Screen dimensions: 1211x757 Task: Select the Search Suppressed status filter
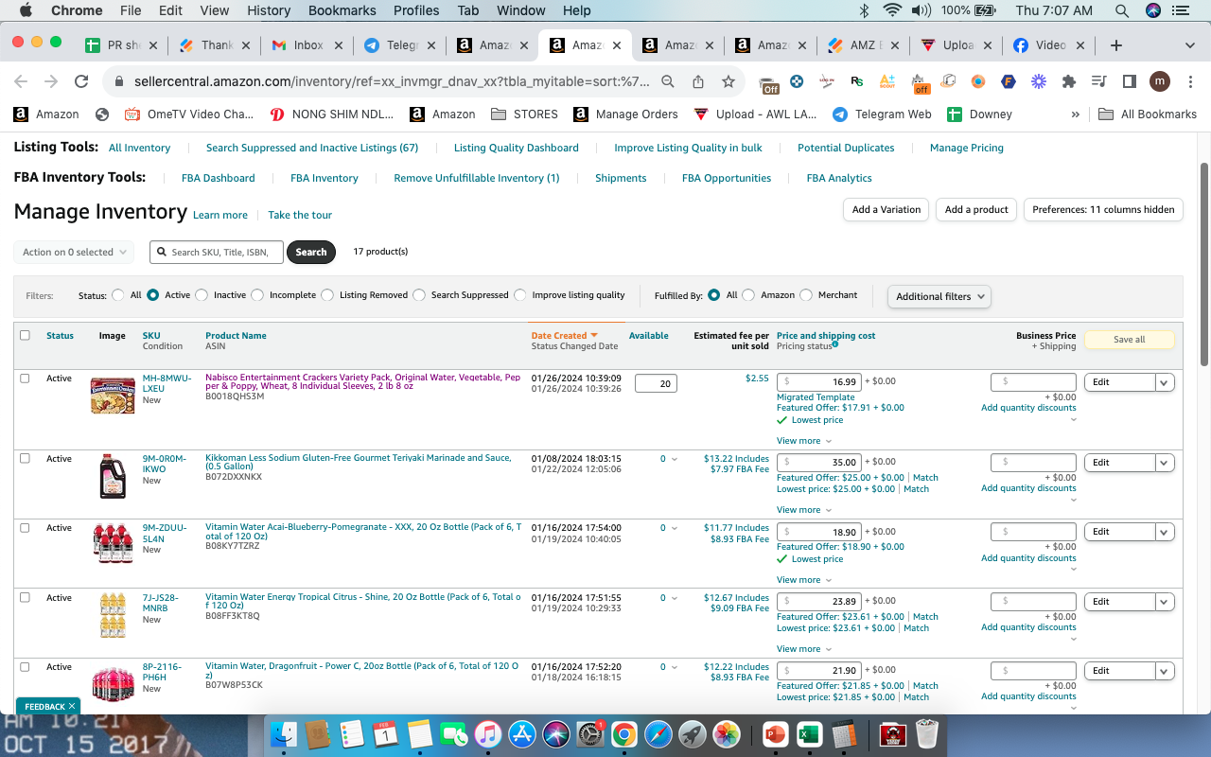pos(419,295)
